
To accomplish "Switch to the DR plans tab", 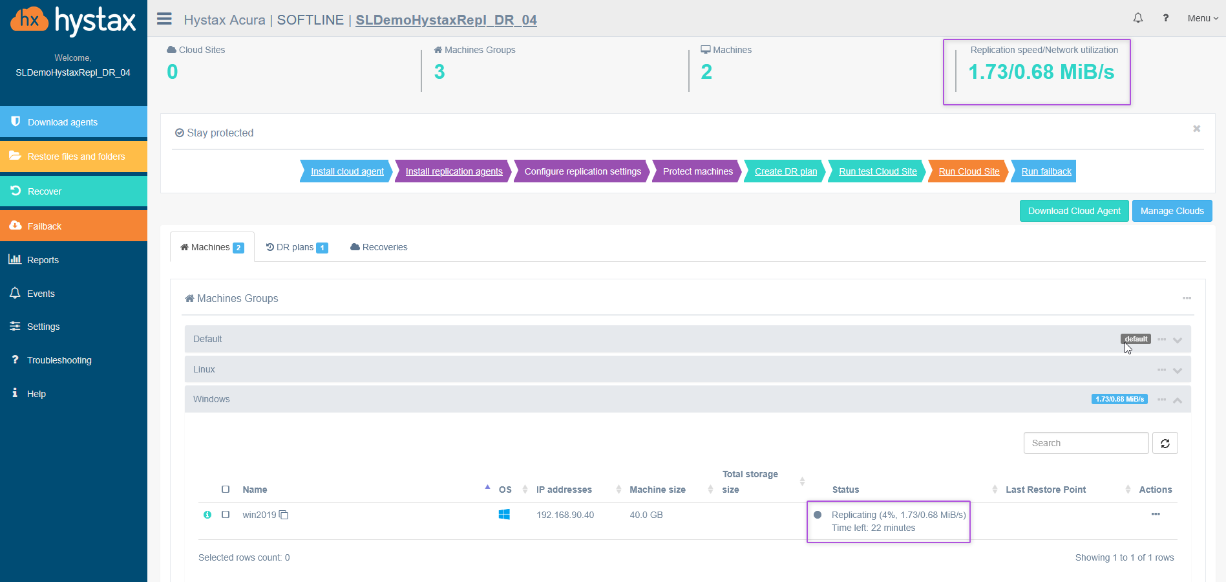I will (297, 247).
